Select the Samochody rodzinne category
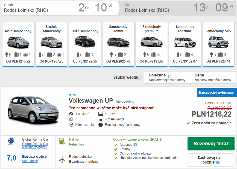This screenshot has width=237, height=169. pyautogui.click(x=185, y=45)
